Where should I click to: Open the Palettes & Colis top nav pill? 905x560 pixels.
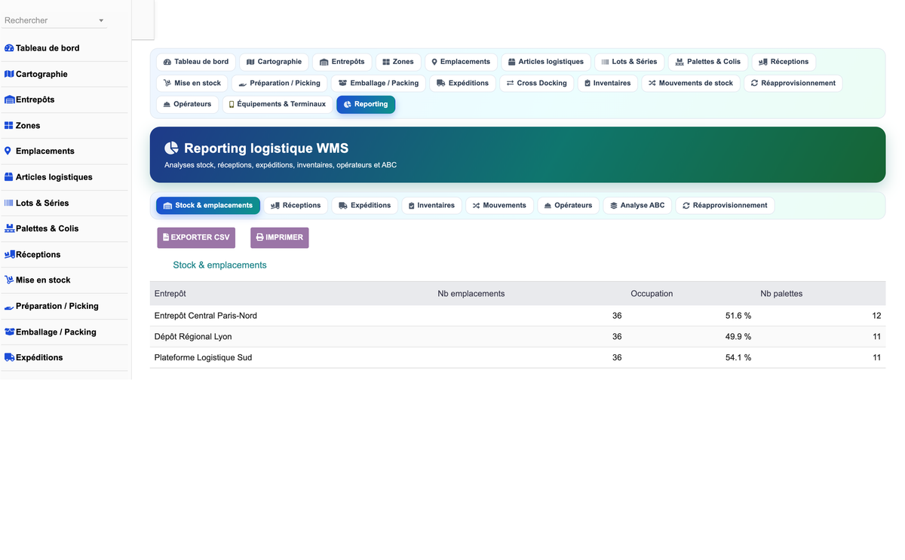[708, 62]
